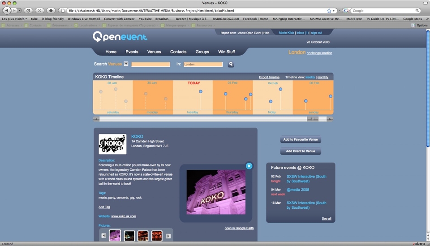The image size is (430, 246).
Task: Show previous pictures with left arrow
Action: [x=103, y=236]
